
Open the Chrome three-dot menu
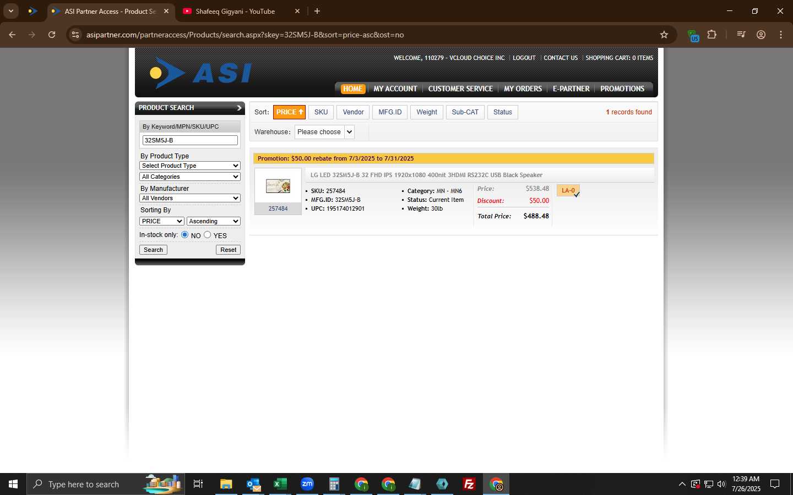[x=781, y=35]
